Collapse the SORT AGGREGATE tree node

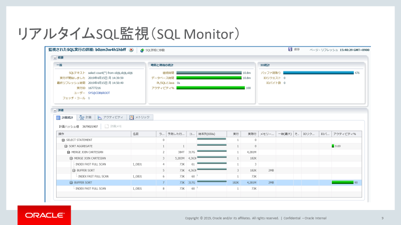66,146
